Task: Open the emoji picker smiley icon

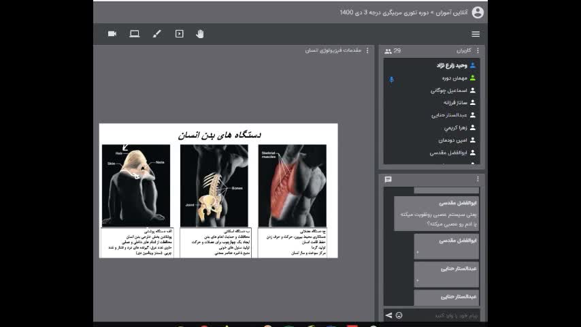Action: click(x=399, y=315)
